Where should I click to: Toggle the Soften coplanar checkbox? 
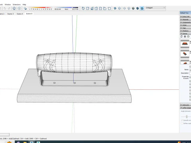point(182,124)
